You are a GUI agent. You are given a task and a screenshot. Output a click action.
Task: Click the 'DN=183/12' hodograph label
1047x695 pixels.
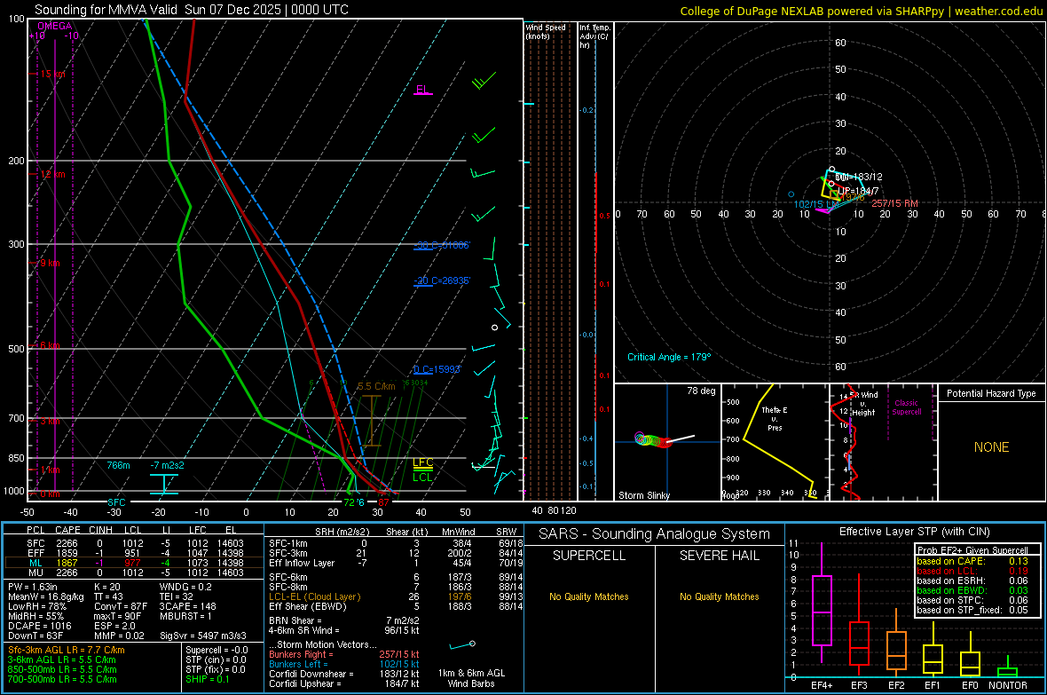click(x=860, y=178)
